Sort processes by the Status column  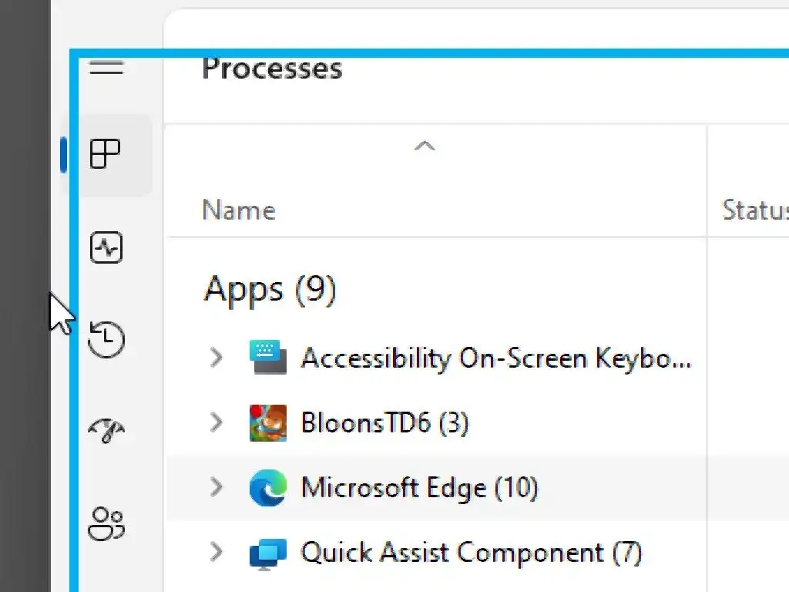click(755, 210)
